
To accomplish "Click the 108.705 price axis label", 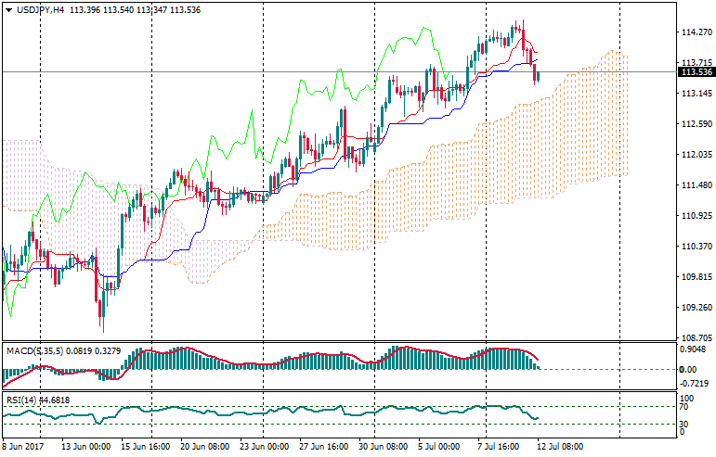I will point(695,338).
